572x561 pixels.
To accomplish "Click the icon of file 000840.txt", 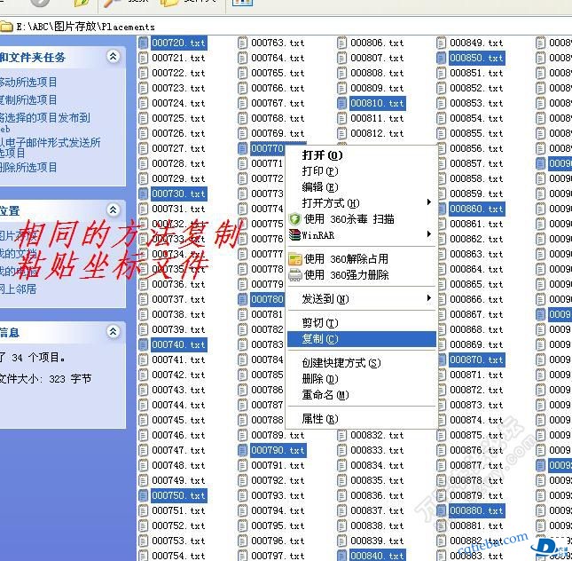I will 341,556.
